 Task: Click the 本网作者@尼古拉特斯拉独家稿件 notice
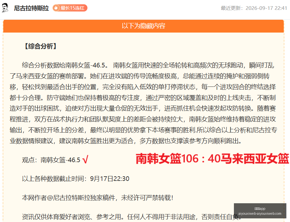(x=98, y=198)
